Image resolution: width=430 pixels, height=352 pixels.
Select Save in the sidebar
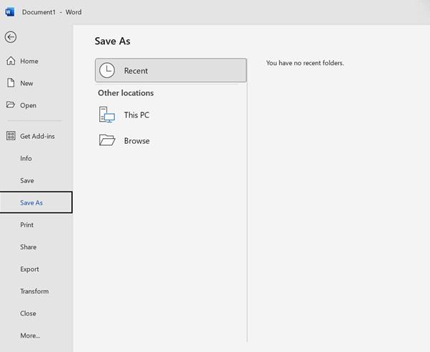click(x=26, y=180)
